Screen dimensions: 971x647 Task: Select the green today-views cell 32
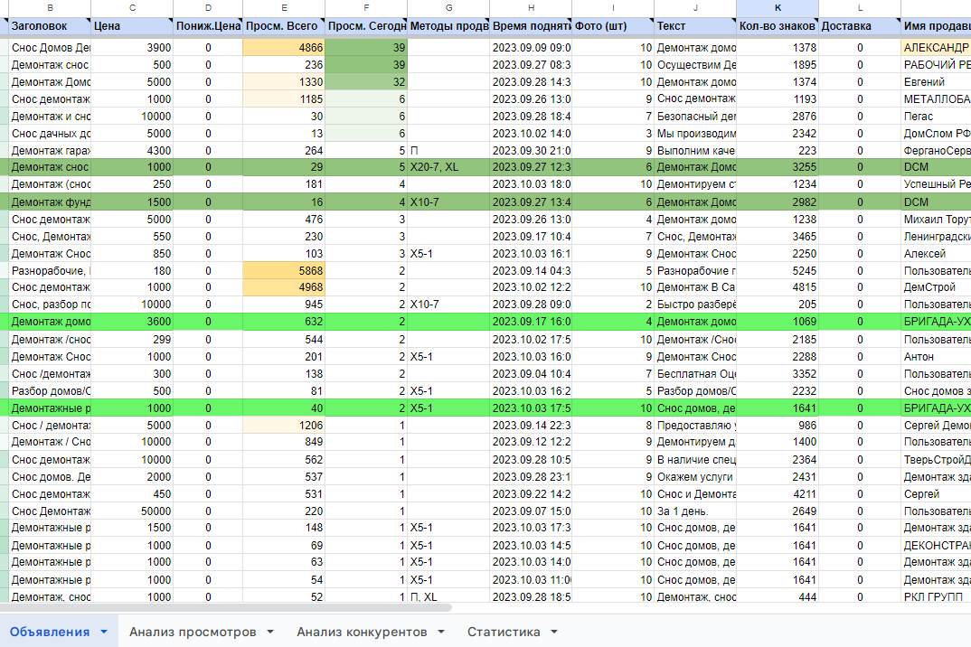[x=366, y=81]
